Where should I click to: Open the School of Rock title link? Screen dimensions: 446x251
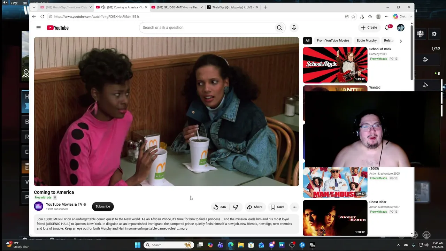pyautogui.click(x=380, y=49)
